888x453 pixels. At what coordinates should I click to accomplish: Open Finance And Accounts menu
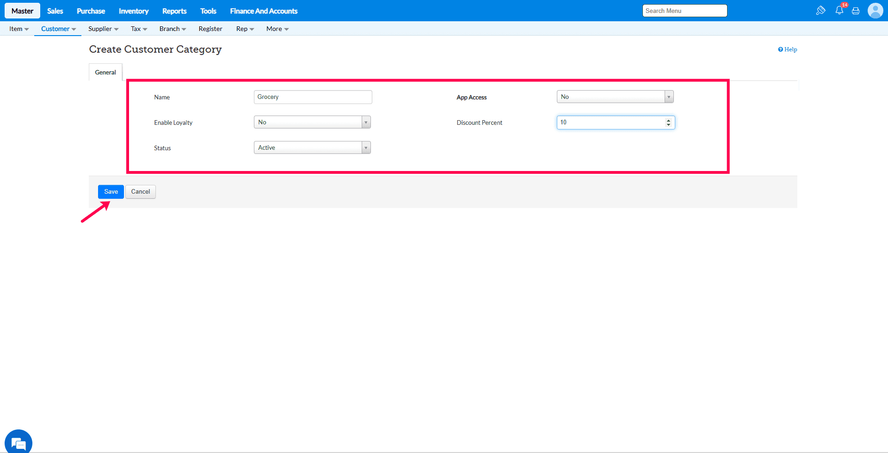[x=264, y=11]
